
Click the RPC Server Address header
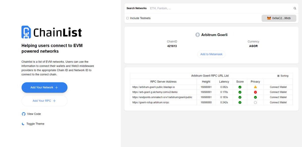coord(163,82)
